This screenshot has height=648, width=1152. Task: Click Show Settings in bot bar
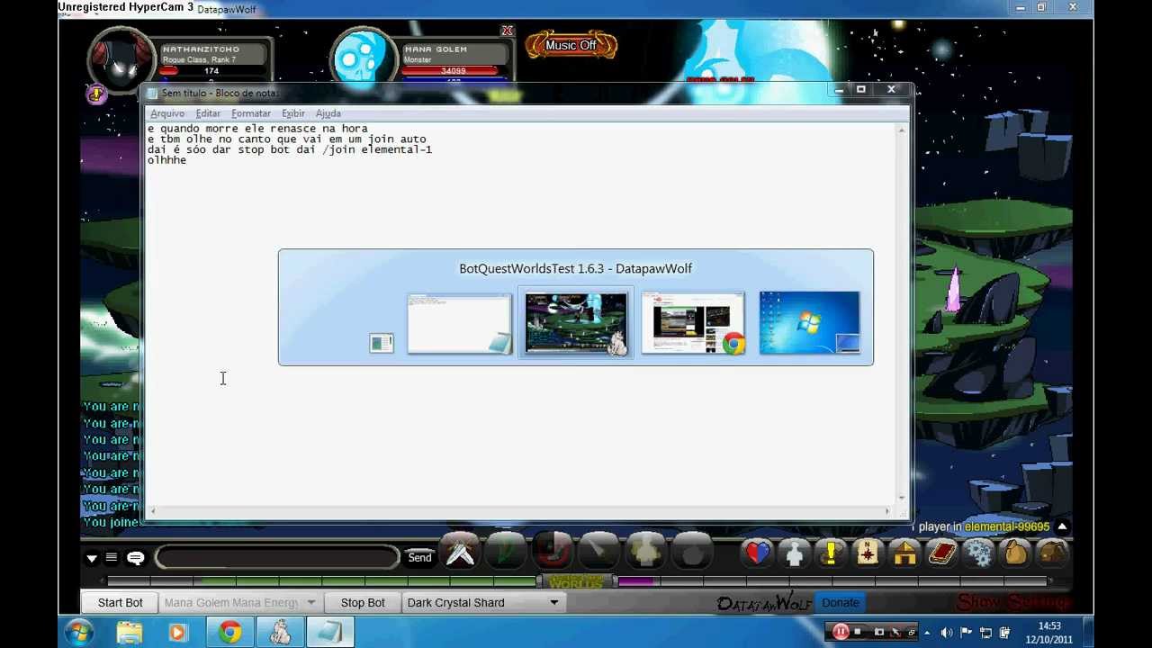click(1013, 602)
